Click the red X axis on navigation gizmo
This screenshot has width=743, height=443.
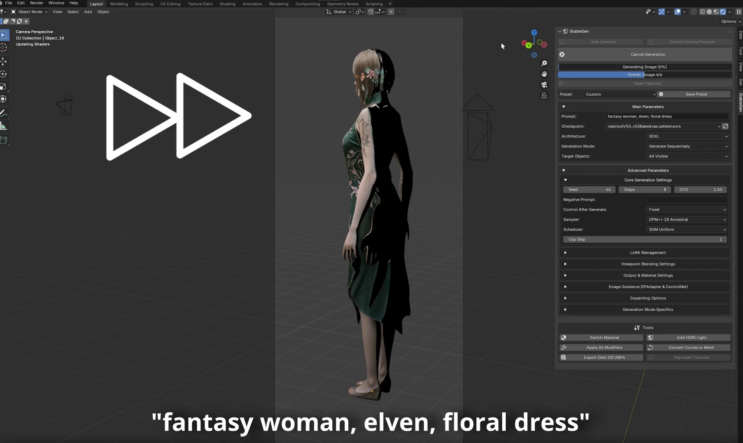[x=524, y=44]
